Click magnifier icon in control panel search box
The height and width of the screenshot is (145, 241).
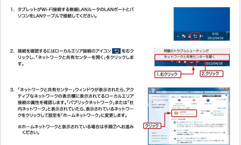coord(228,92)
